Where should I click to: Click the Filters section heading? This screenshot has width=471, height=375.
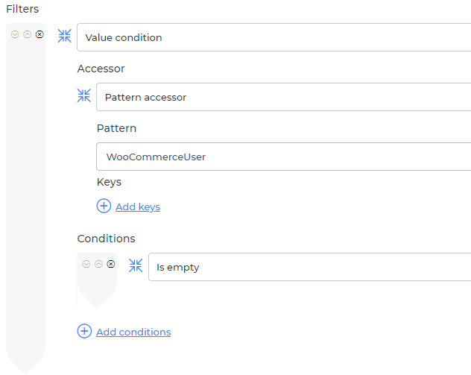click(x=22, y=9)
